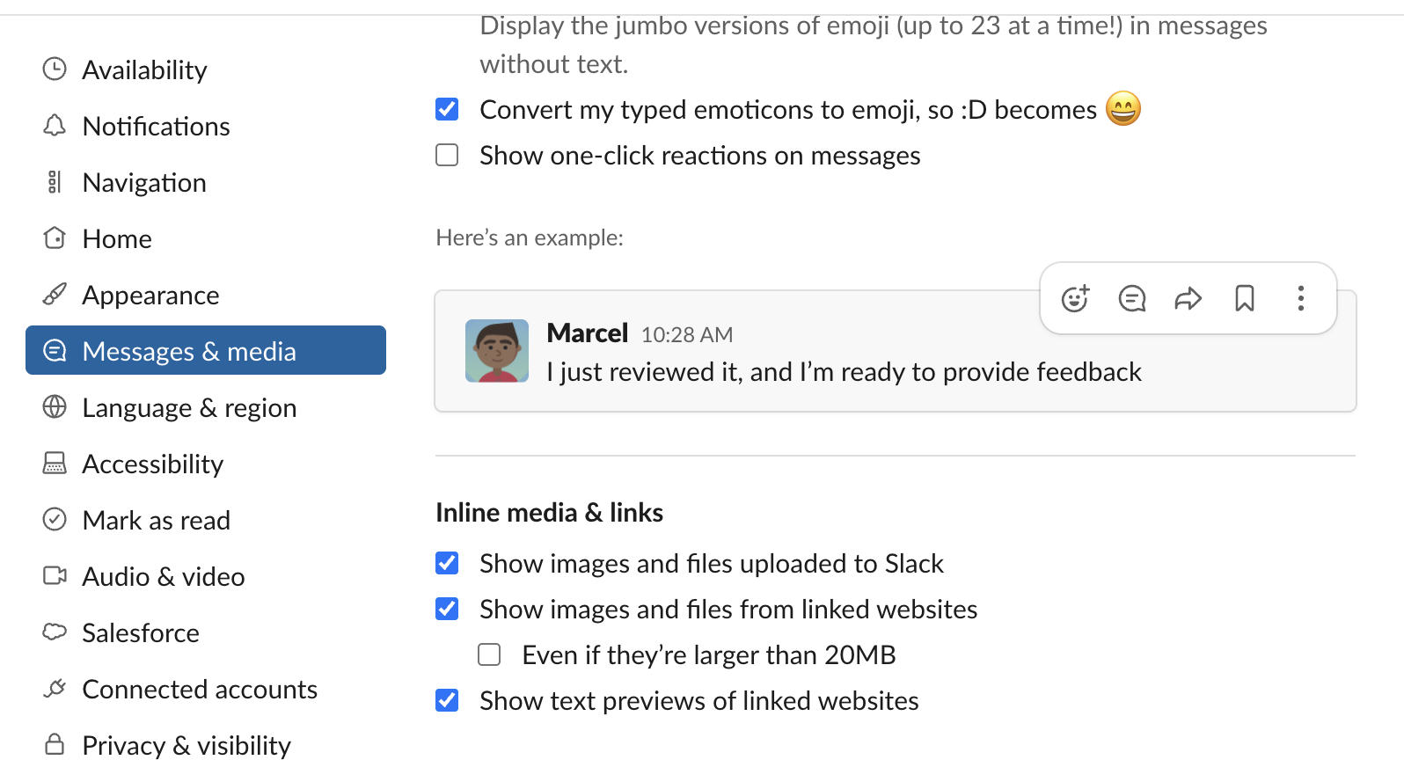Click the globe icon beside Language & region
The height and width of the screenshot is (760, 1404).
(55, 407)
